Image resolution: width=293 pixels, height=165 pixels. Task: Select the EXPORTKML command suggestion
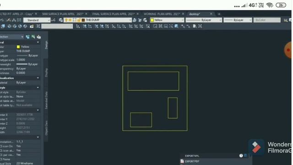pyautogui.click(x=192, y=156)
